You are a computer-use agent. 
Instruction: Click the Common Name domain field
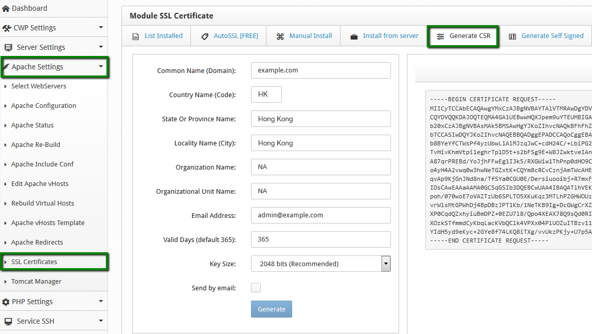320,70
